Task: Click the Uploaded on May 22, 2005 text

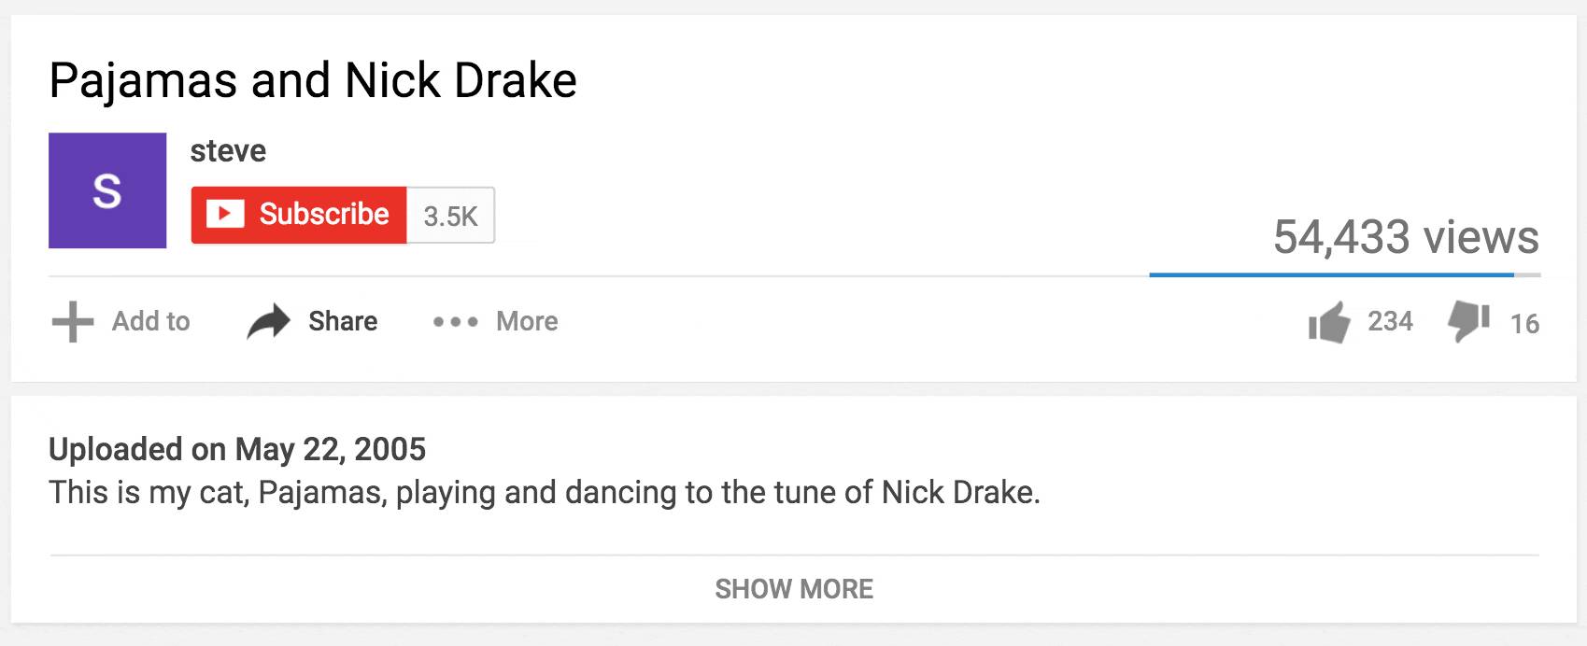Action: 237,450
